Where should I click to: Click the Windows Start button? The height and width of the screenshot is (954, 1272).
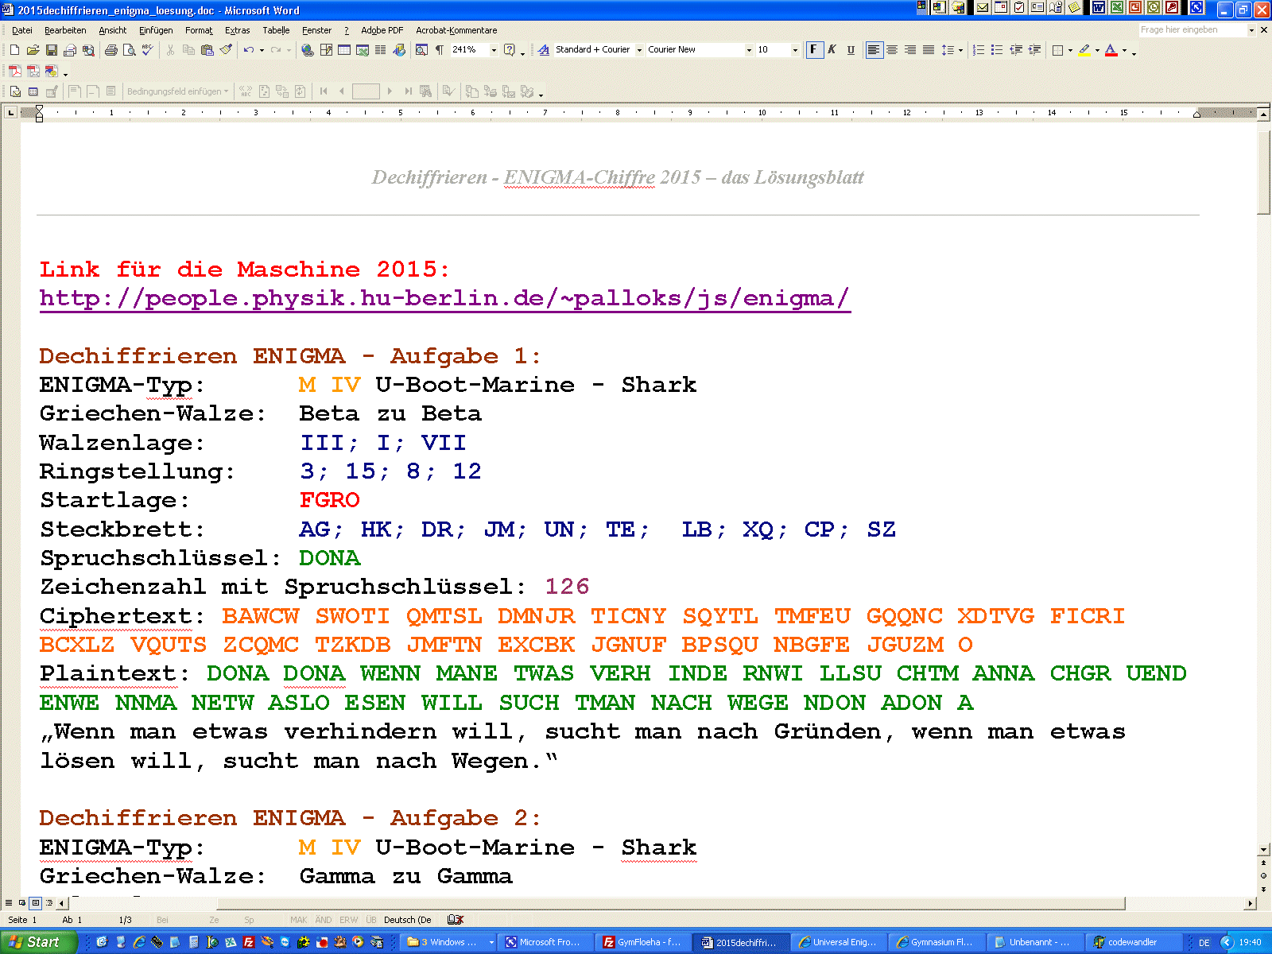coord(38,942)
